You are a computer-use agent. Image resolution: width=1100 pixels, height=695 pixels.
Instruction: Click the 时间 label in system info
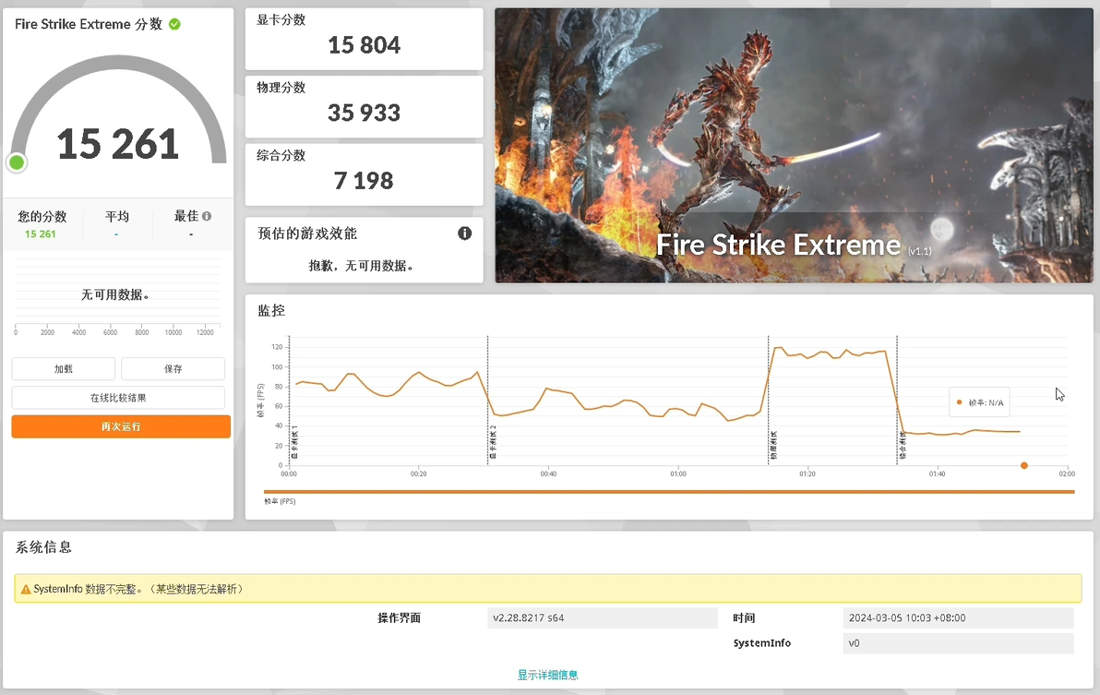[x=745, y=617]
